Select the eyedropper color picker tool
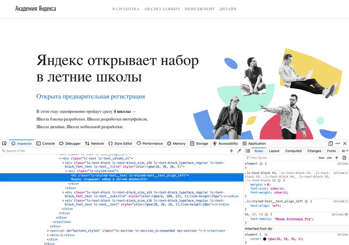 (x=239, y=151)
